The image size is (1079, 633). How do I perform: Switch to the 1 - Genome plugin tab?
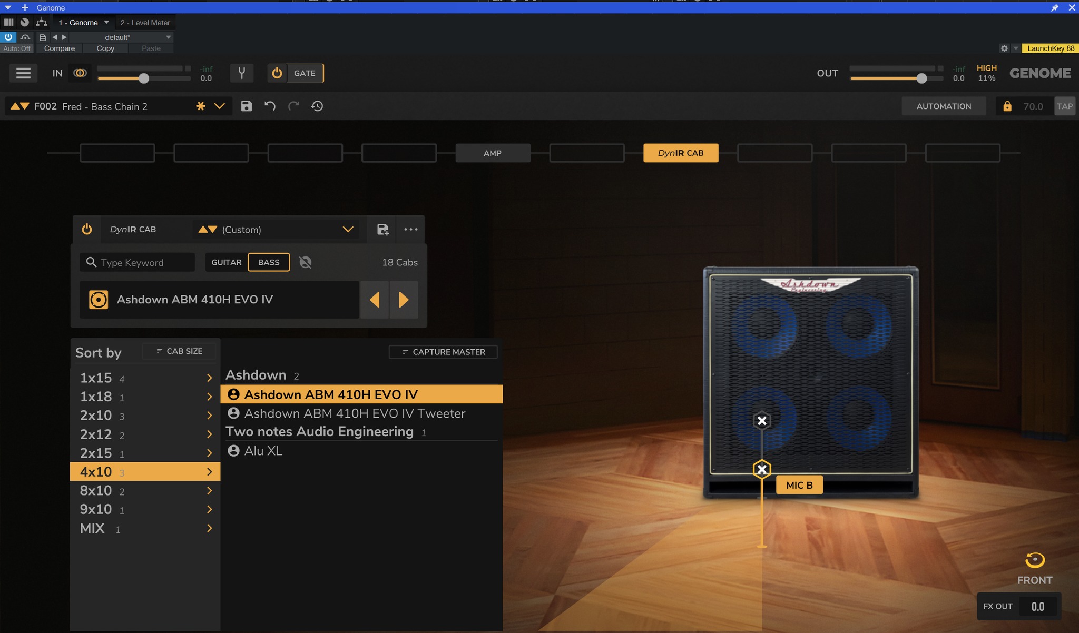coord(79,23)
